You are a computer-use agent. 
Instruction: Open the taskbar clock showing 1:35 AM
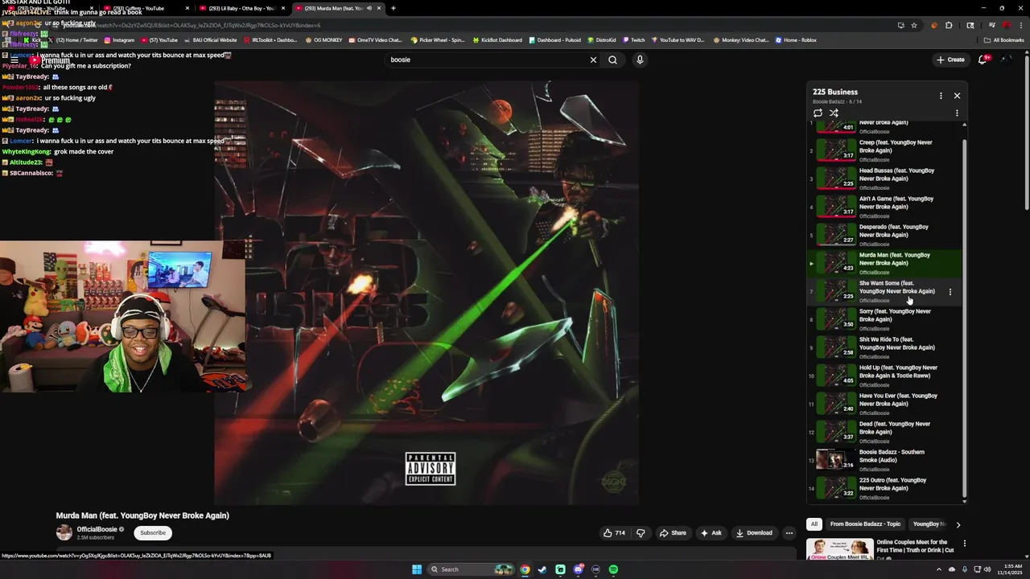point(1009,569)
